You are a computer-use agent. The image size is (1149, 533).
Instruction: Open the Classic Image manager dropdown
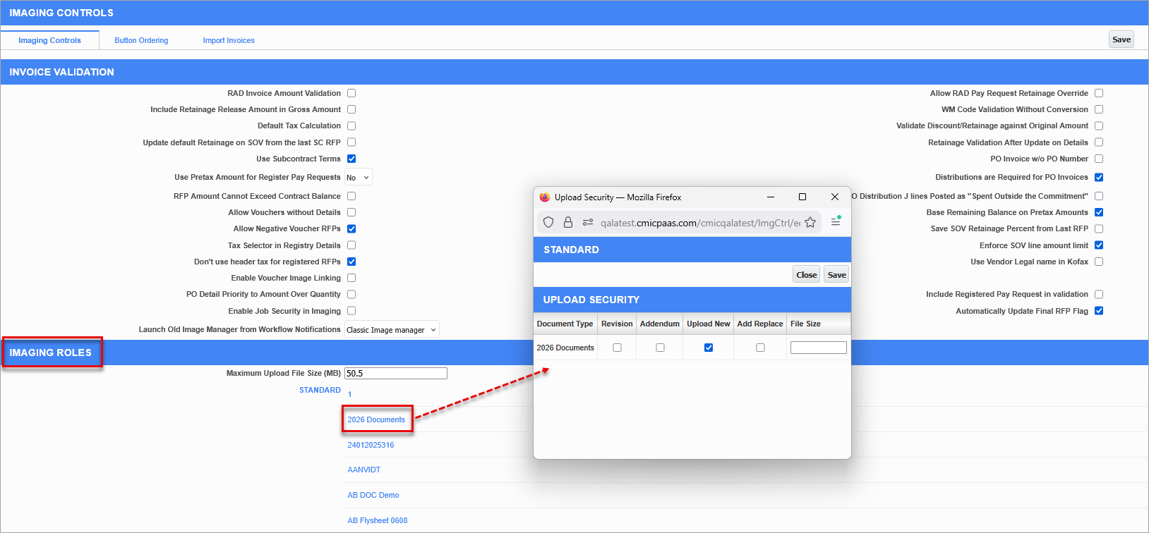[x=392, y=329]
